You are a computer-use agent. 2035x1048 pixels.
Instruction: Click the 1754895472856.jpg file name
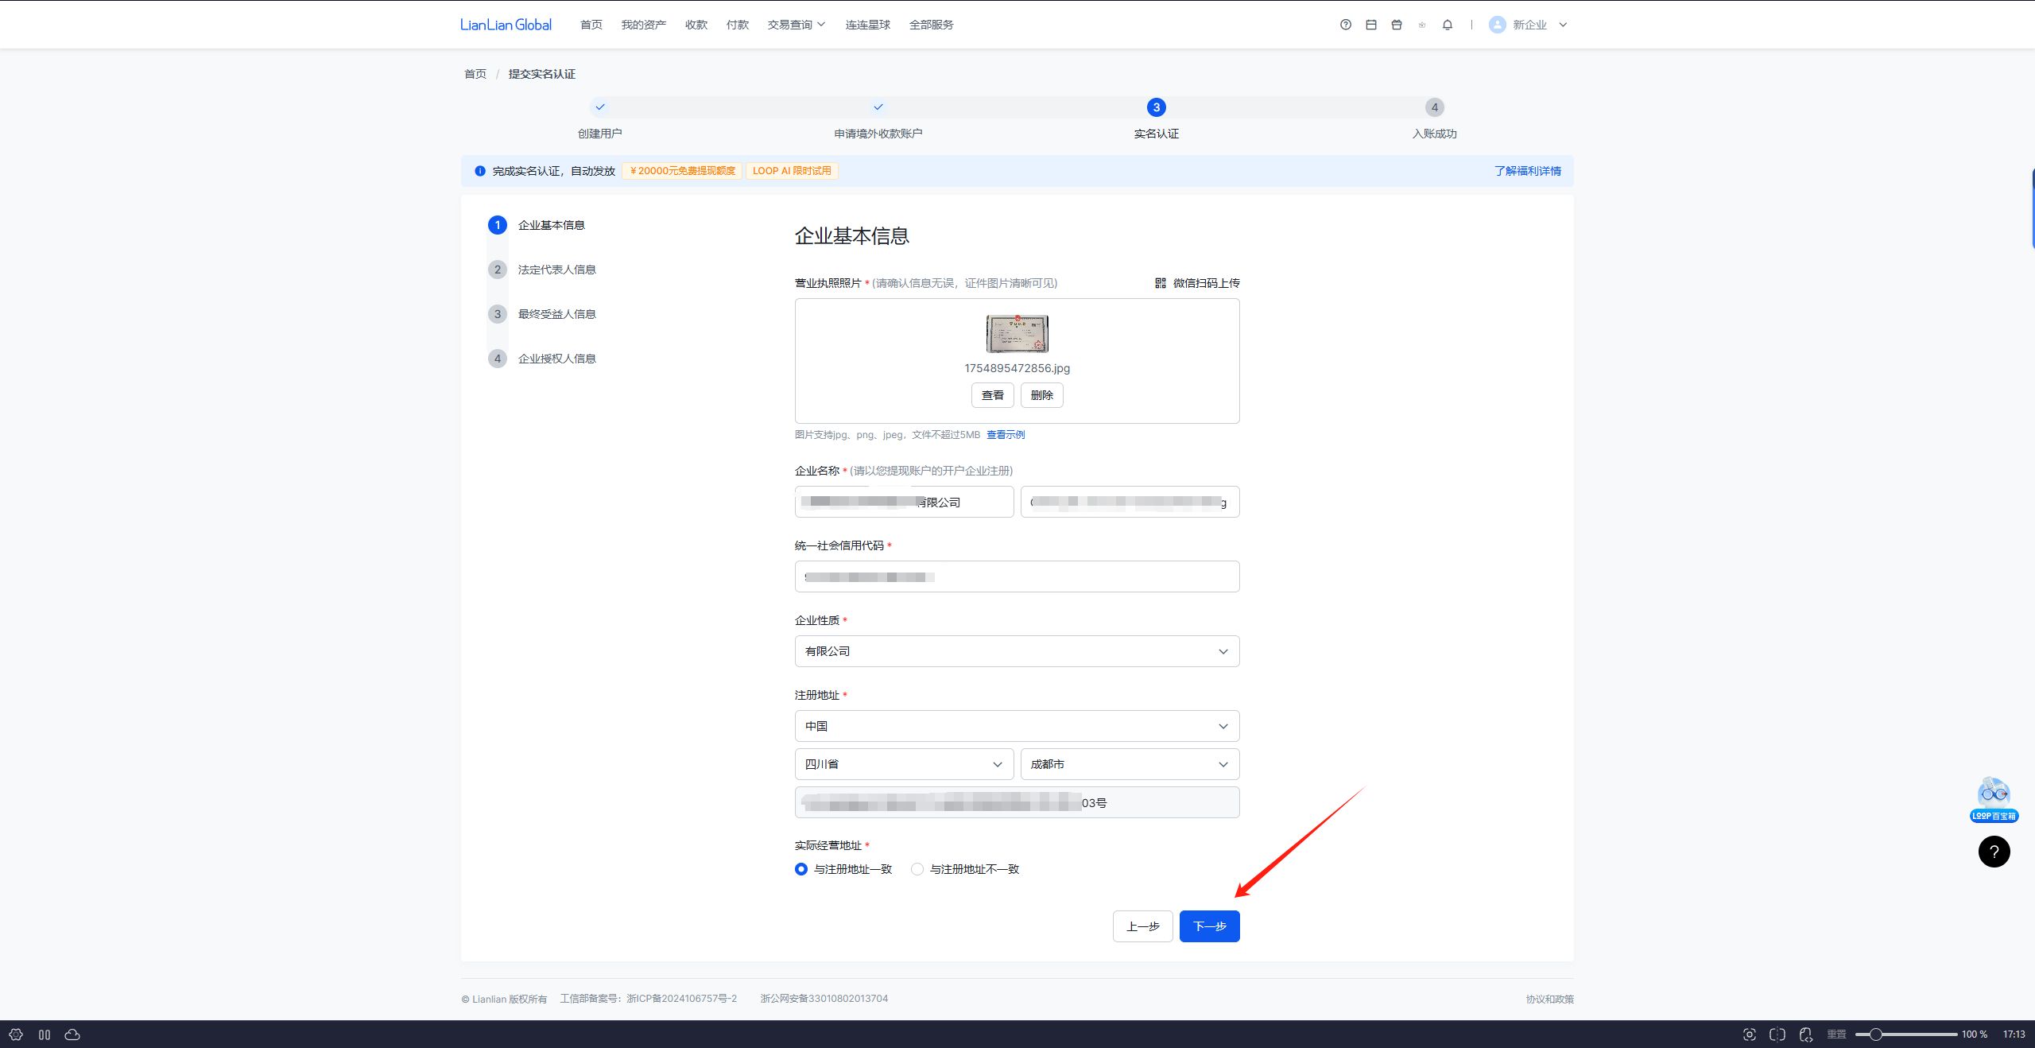[x=1017, y=368]
